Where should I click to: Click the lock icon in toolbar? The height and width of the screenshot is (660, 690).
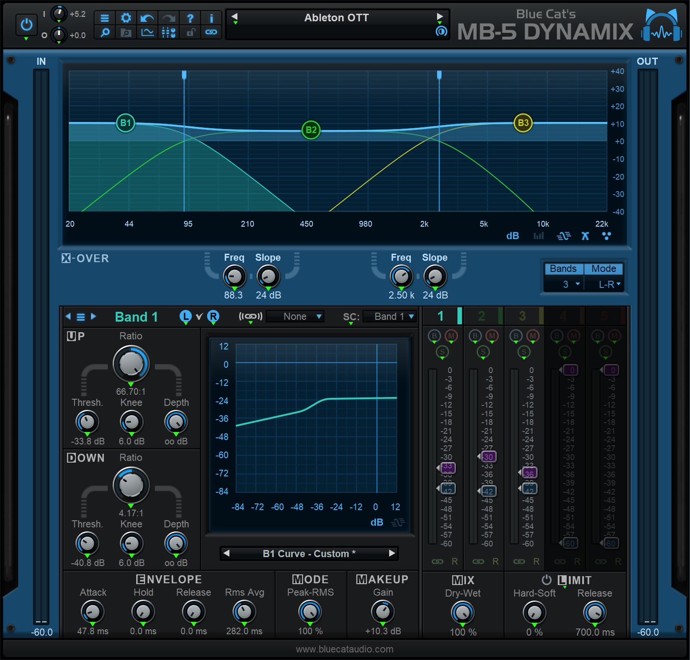coord(190,32)
